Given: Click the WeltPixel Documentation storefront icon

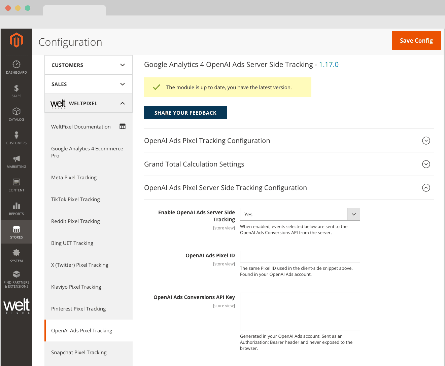Looking at the screenshot, I should point(123,126).
